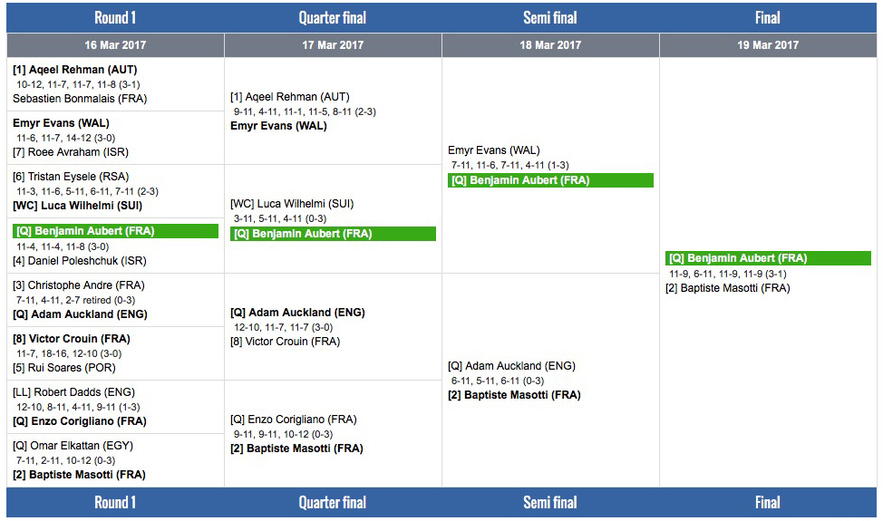Click the 16 Mar 2017 date cell
This screenshot has height=521, width=883.
[115, 45]
